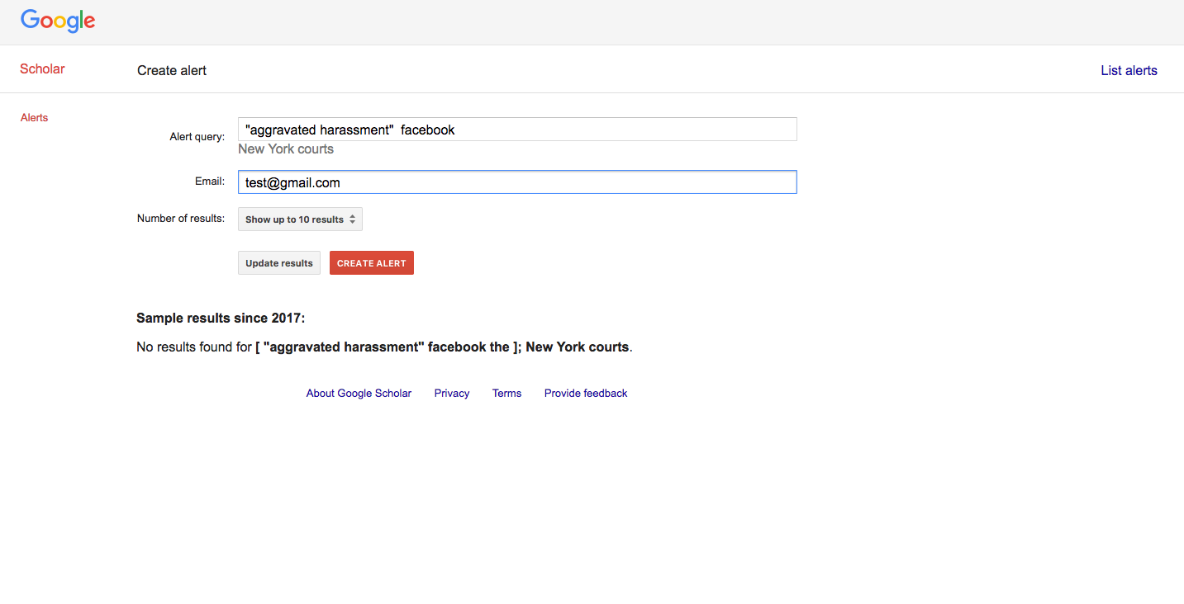Image resolution: width=1184 pixels, height=604 pixels.
Task: Open the Privacy page
Action: [451, 393]
